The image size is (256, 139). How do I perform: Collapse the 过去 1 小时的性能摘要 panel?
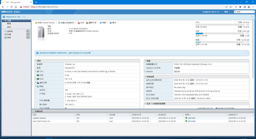point(145,104)
